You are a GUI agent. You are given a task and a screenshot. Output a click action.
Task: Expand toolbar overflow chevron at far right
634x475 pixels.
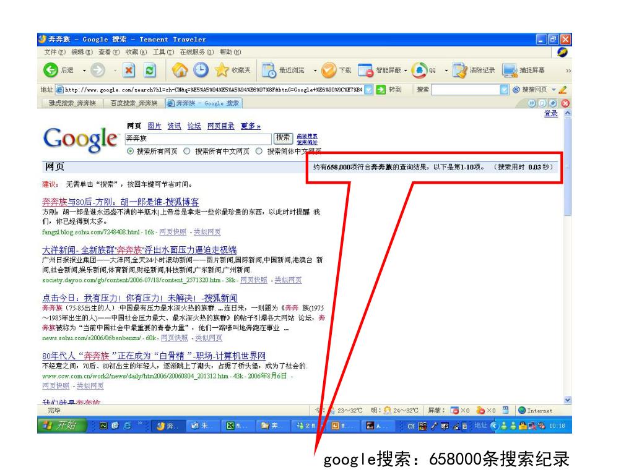pos(568,71)
